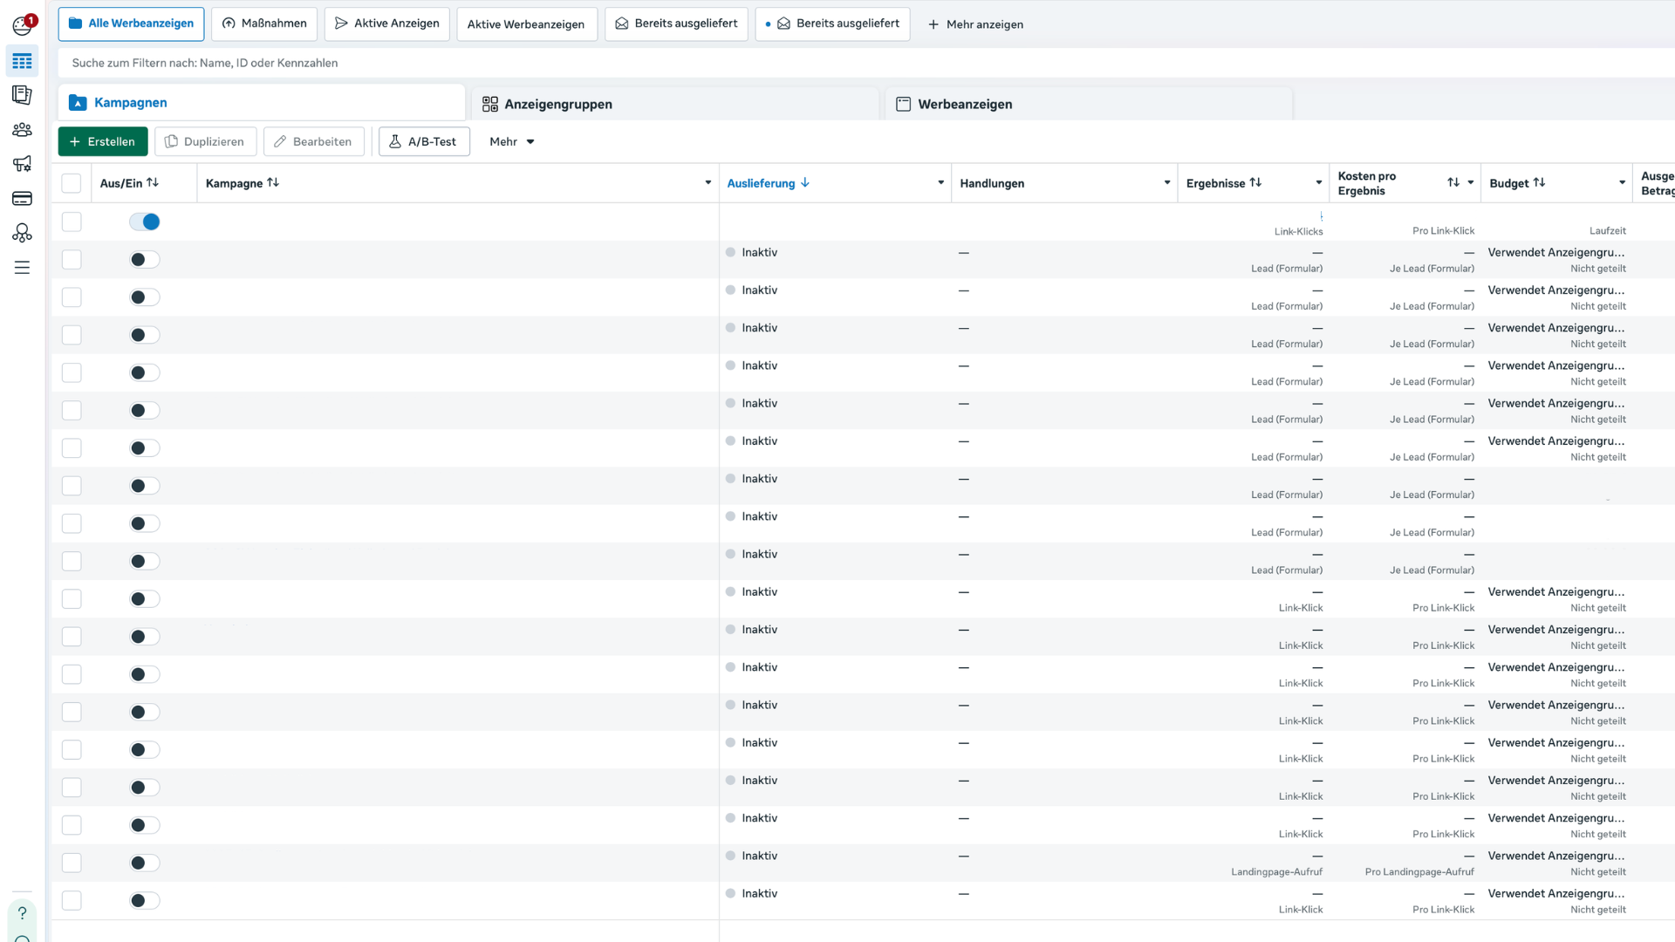
Task: Open the Budget column dropdown arrow
Action: coord(1622,183)
